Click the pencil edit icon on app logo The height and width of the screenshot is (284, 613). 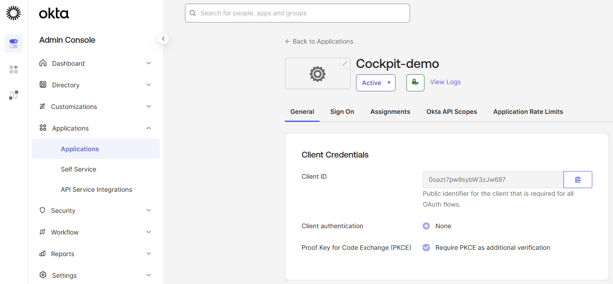pyautogui.click(x=344, y=63)
